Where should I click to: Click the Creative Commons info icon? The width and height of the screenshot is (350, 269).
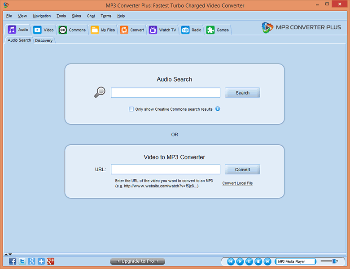click(x=218, y=109)
